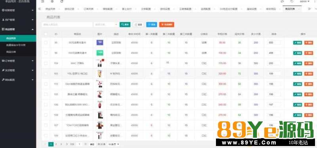Edit the YSL lipstick row

click(298, 74)
